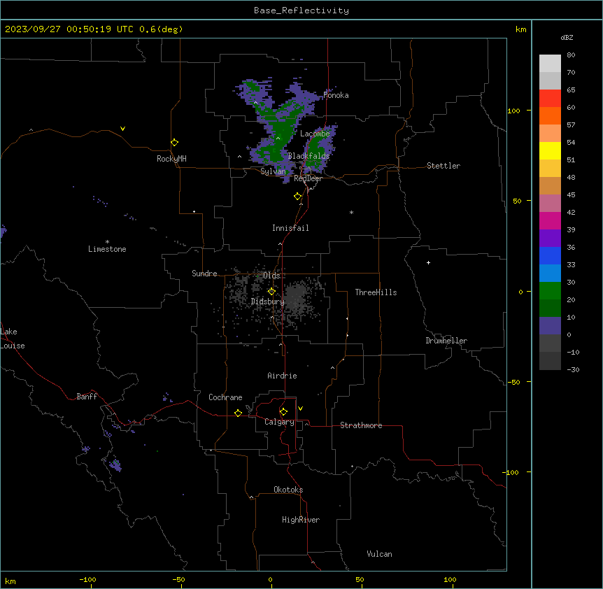Click the Airdrie label

pyautogui.click(x=283, y=376)
